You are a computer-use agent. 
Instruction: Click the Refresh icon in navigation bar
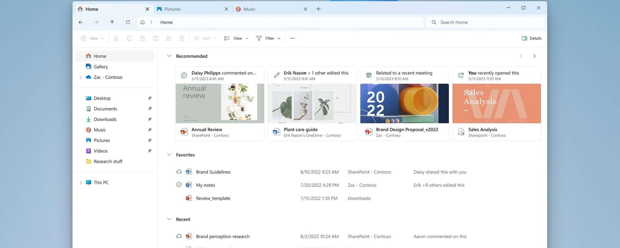[128, 22]
